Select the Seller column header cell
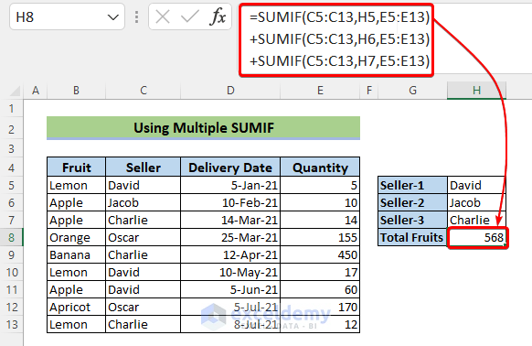Viewport: 532px width, 346px height. tap(144, 168)
